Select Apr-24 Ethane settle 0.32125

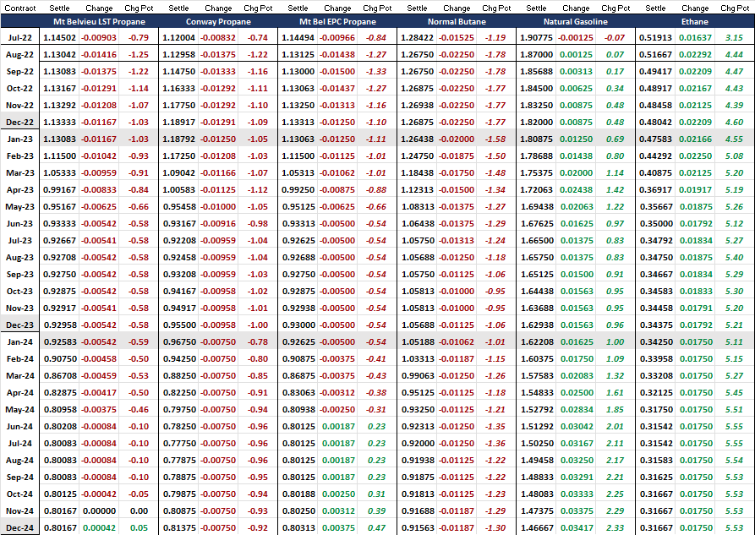tap(655, 392)
